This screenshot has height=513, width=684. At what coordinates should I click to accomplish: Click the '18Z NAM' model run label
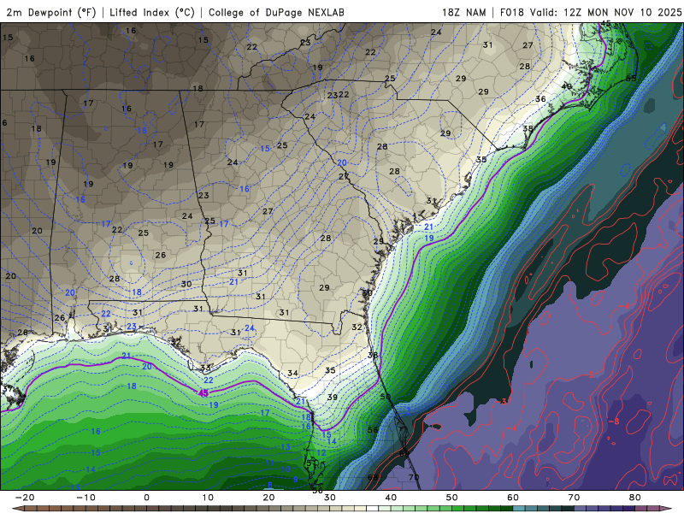(x=463, y=12)
